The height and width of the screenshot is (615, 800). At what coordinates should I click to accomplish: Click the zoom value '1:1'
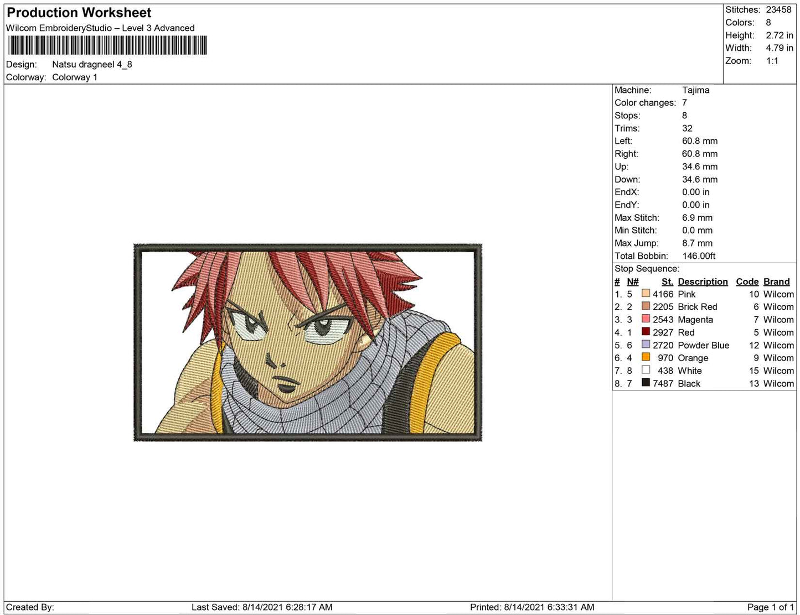pyautogui.click(x=772, y=61)
